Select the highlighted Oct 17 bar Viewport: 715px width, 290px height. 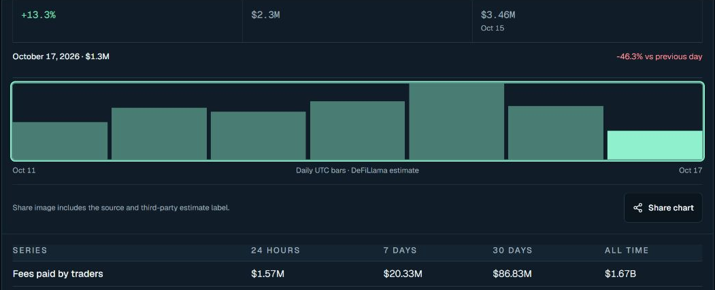click(655, 145)
